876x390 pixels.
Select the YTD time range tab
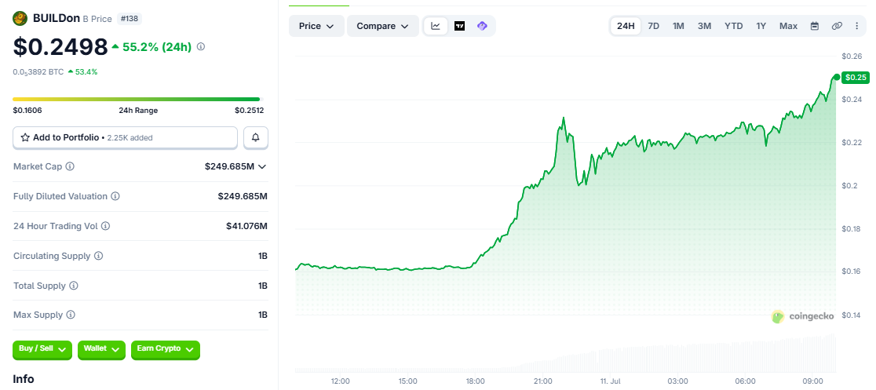[x=734, y=26]
